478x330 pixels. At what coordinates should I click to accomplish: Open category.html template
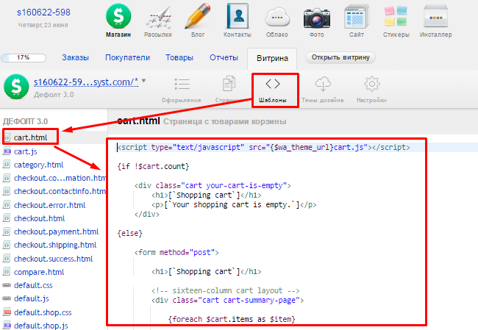click(39, 165)
